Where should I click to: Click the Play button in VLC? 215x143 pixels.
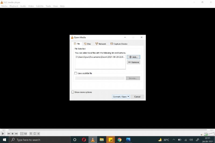click(3, 134)
